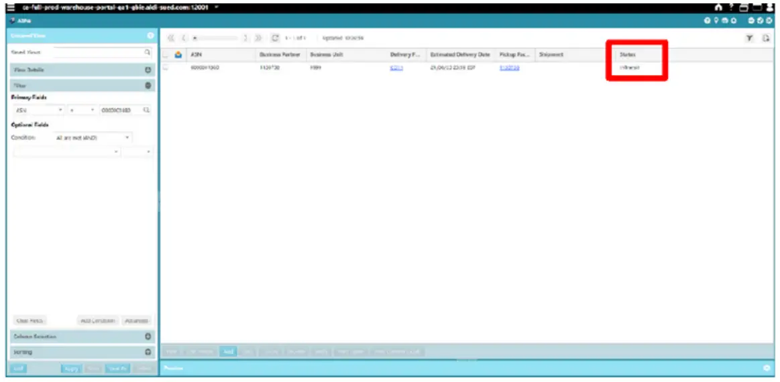Viewport: 780px width, 382px height.
Task: Click the Advanced button
Action: 137,321
